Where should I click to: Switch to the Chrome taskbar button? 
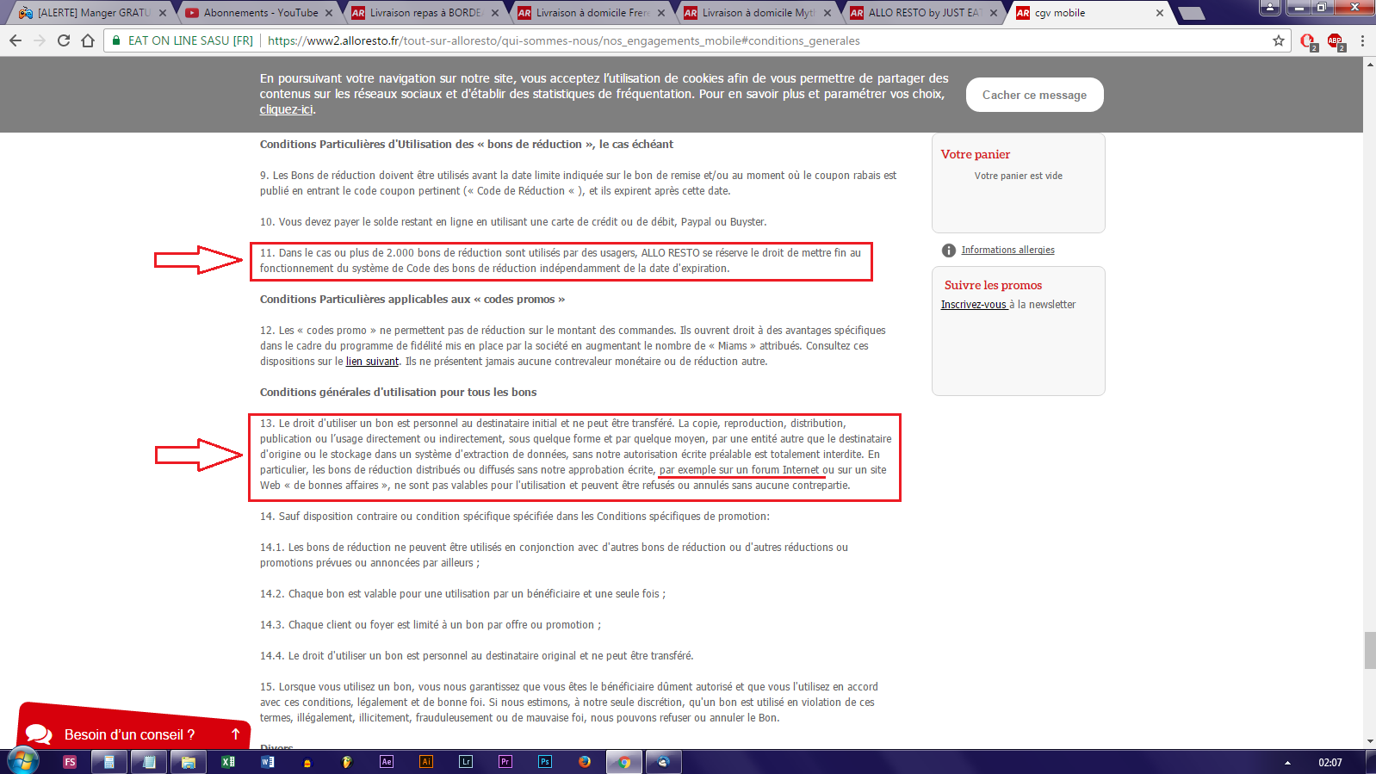(x=624, y=762)
